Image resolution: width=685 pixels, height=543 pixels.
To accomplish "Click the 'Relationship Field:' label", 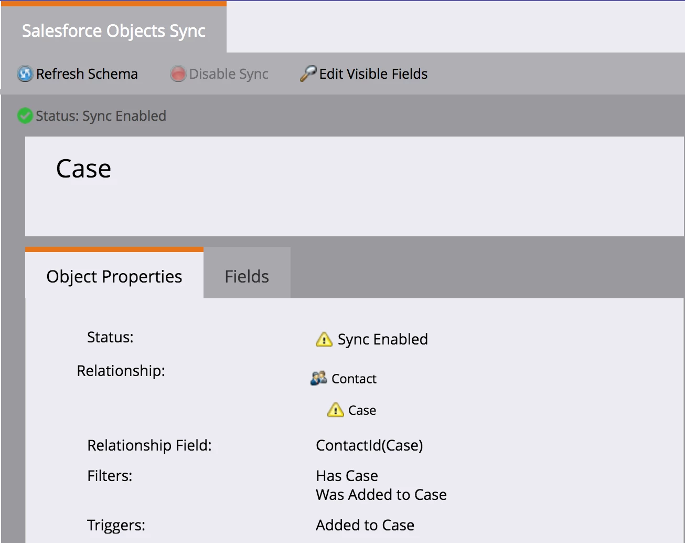I will coord(149,445).
